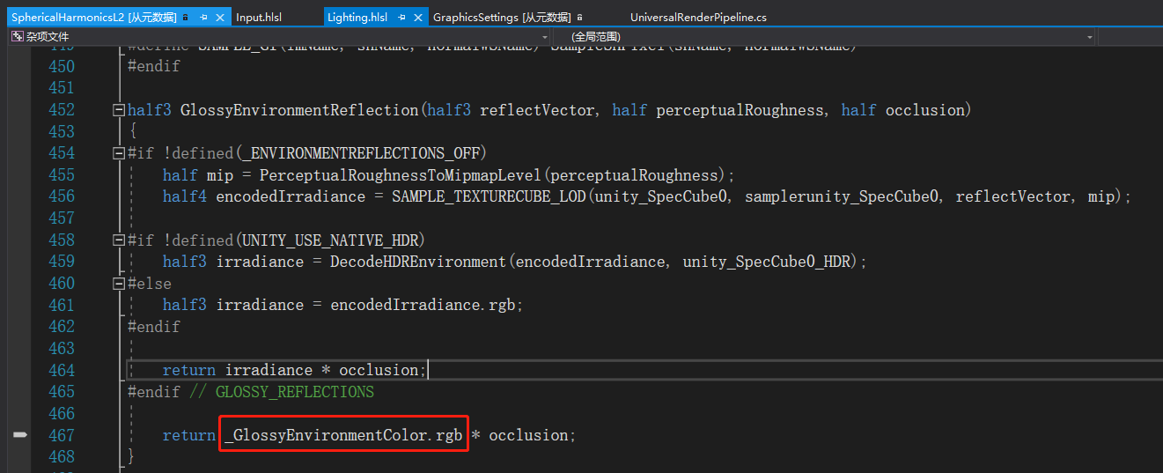The width and height of the screenshot is (1163, 473).
Task: Click the lock icon on SphericalHarmonicsL2 tab
Action: [185, 17]
